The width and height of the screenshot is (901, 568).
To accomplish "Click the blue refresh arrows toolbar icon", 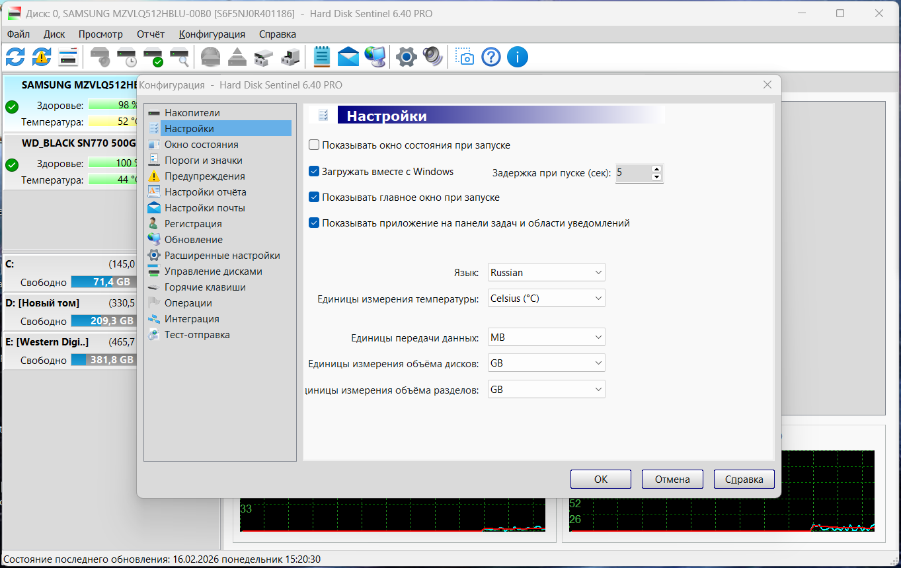I will tap(15, 57).
